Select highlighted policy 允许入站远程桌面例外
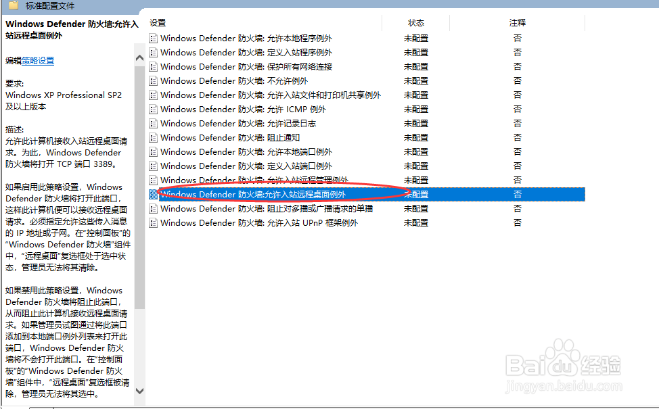Screen dimensions: 659x409 (x=253, y=195)
